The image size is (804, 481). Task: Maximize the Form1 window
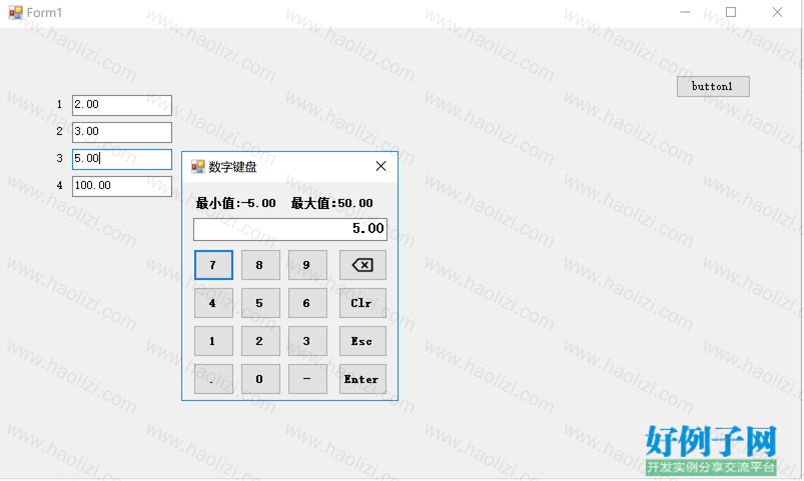point(731,12)
